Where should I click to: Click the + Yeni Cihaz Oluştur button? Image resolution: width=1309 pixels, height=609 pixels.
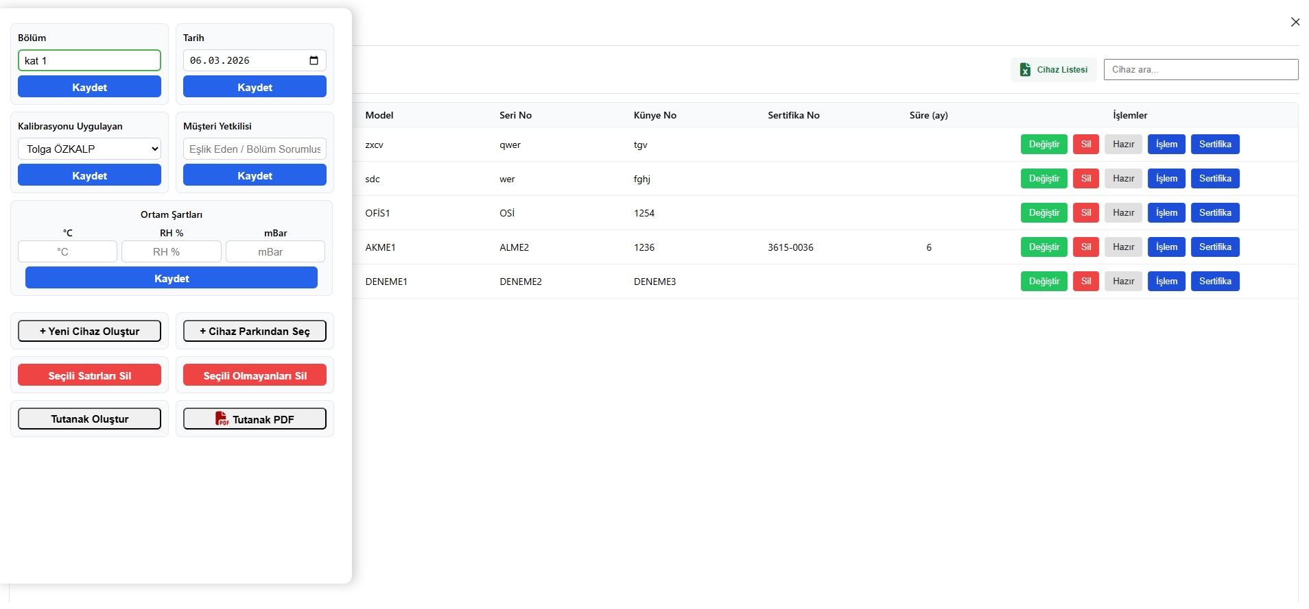(89, 331)
